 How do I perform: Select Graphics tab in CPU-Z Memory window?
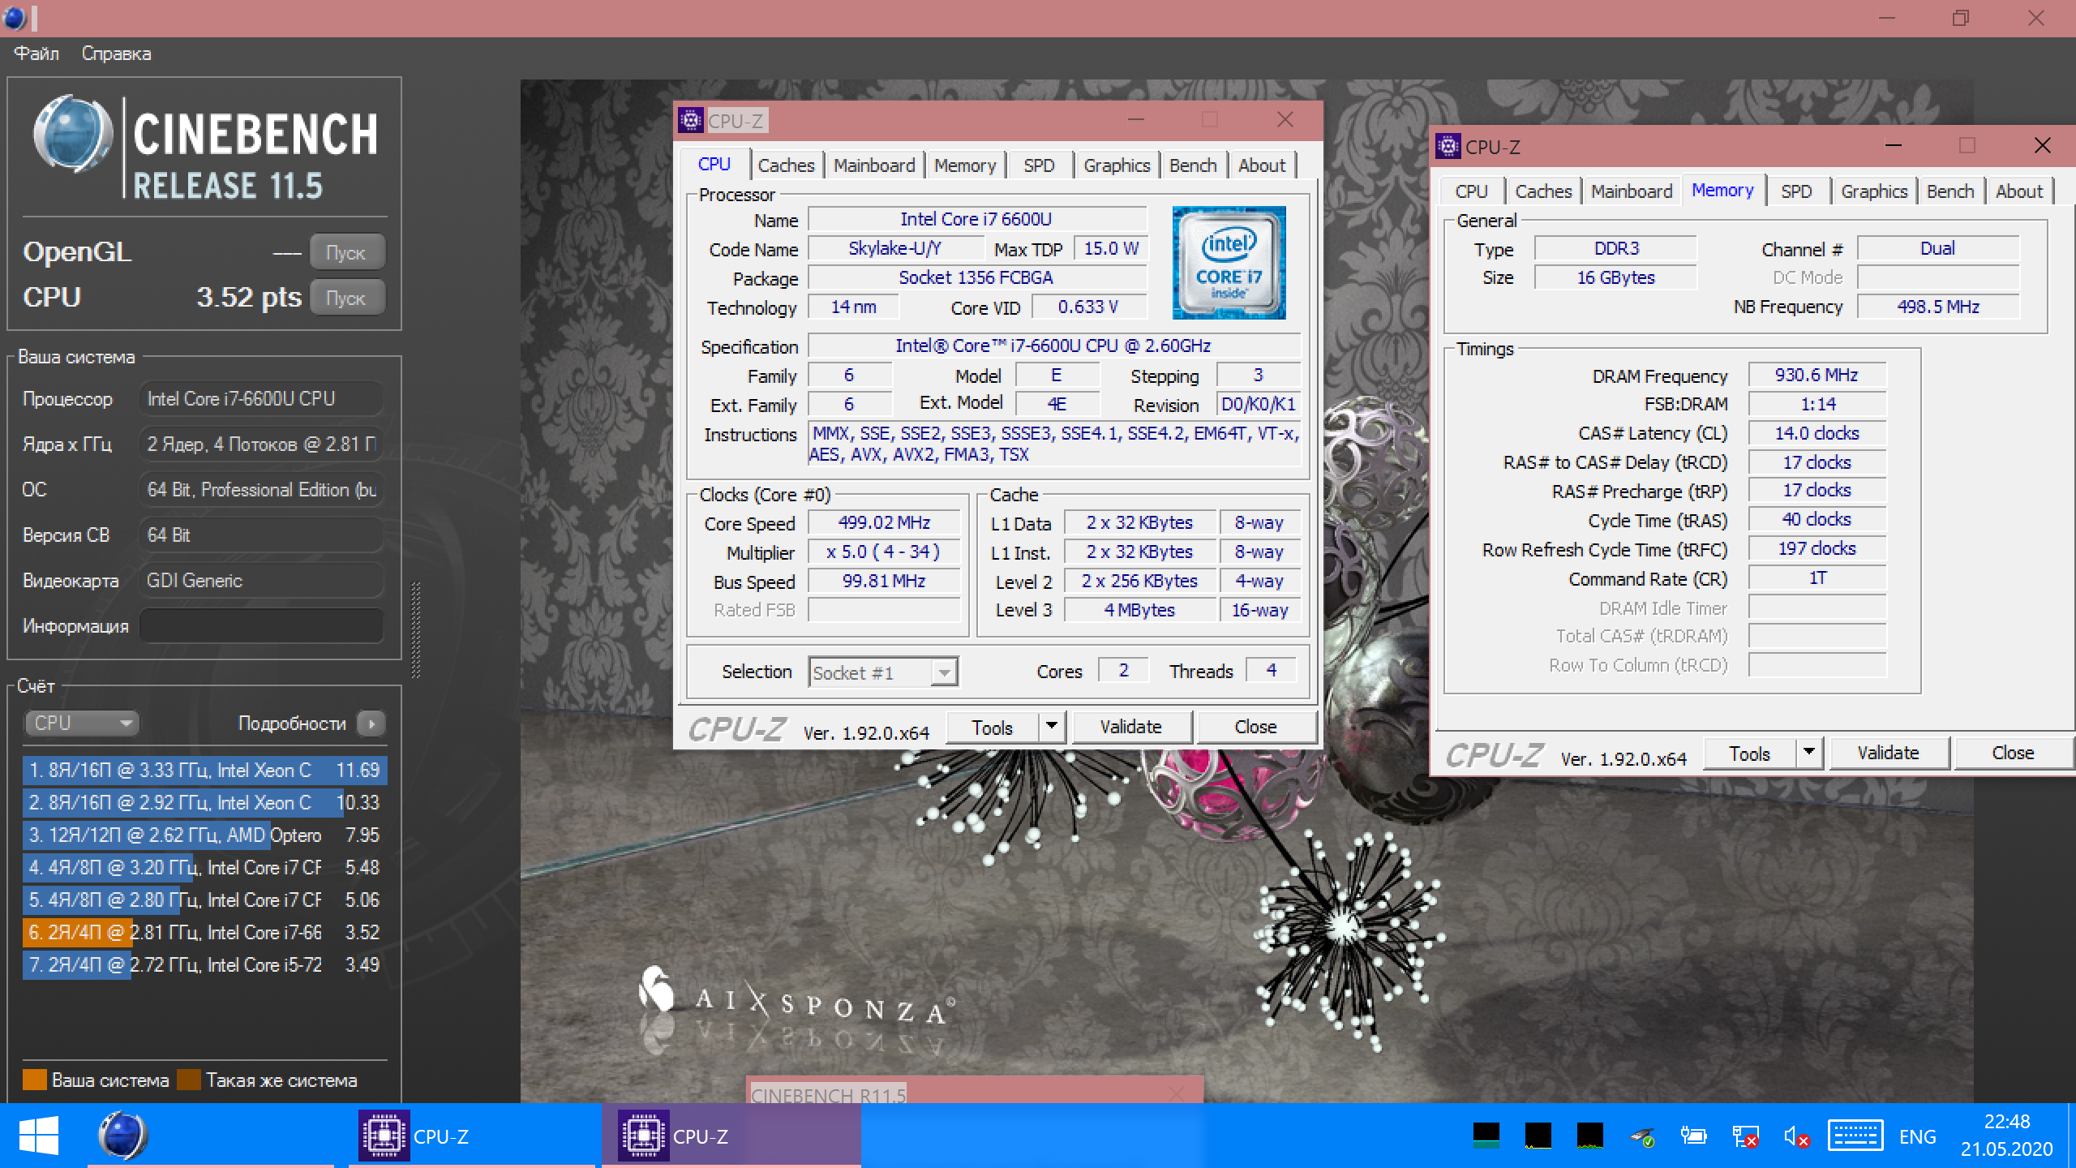point(1874,191)
